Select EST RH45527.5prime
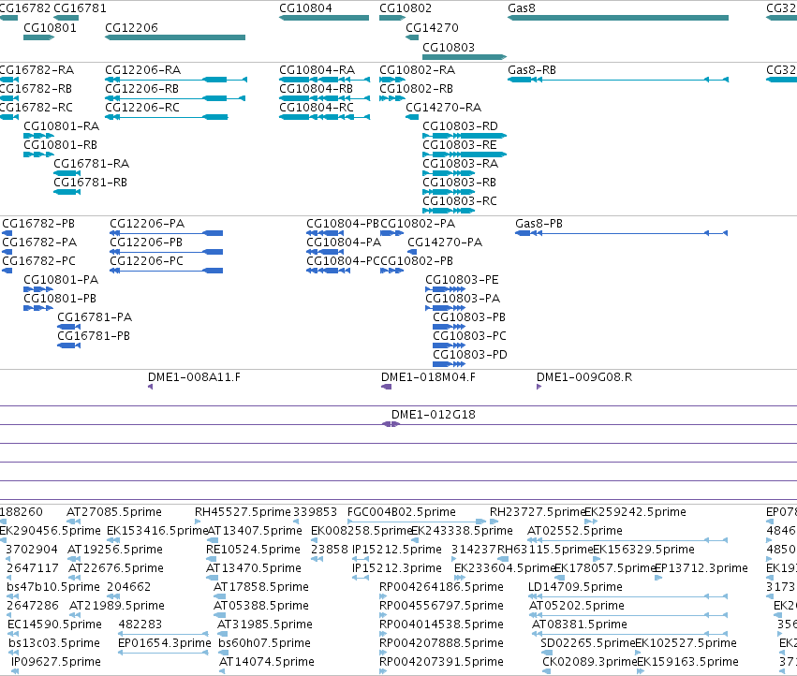 [x=243, y=512]
